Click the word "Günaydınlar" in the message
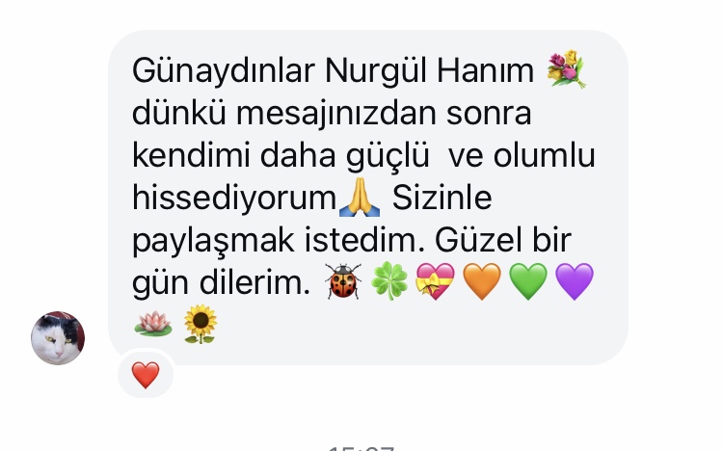This screenshot has width=723, height=451. coord(224,71)
